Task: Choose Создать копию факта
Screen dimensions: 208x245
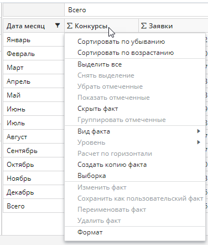Action: coord(135,165)
